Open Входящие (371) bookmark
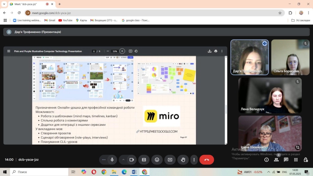This screenshot has height=176, width=313. coord(104,20)
